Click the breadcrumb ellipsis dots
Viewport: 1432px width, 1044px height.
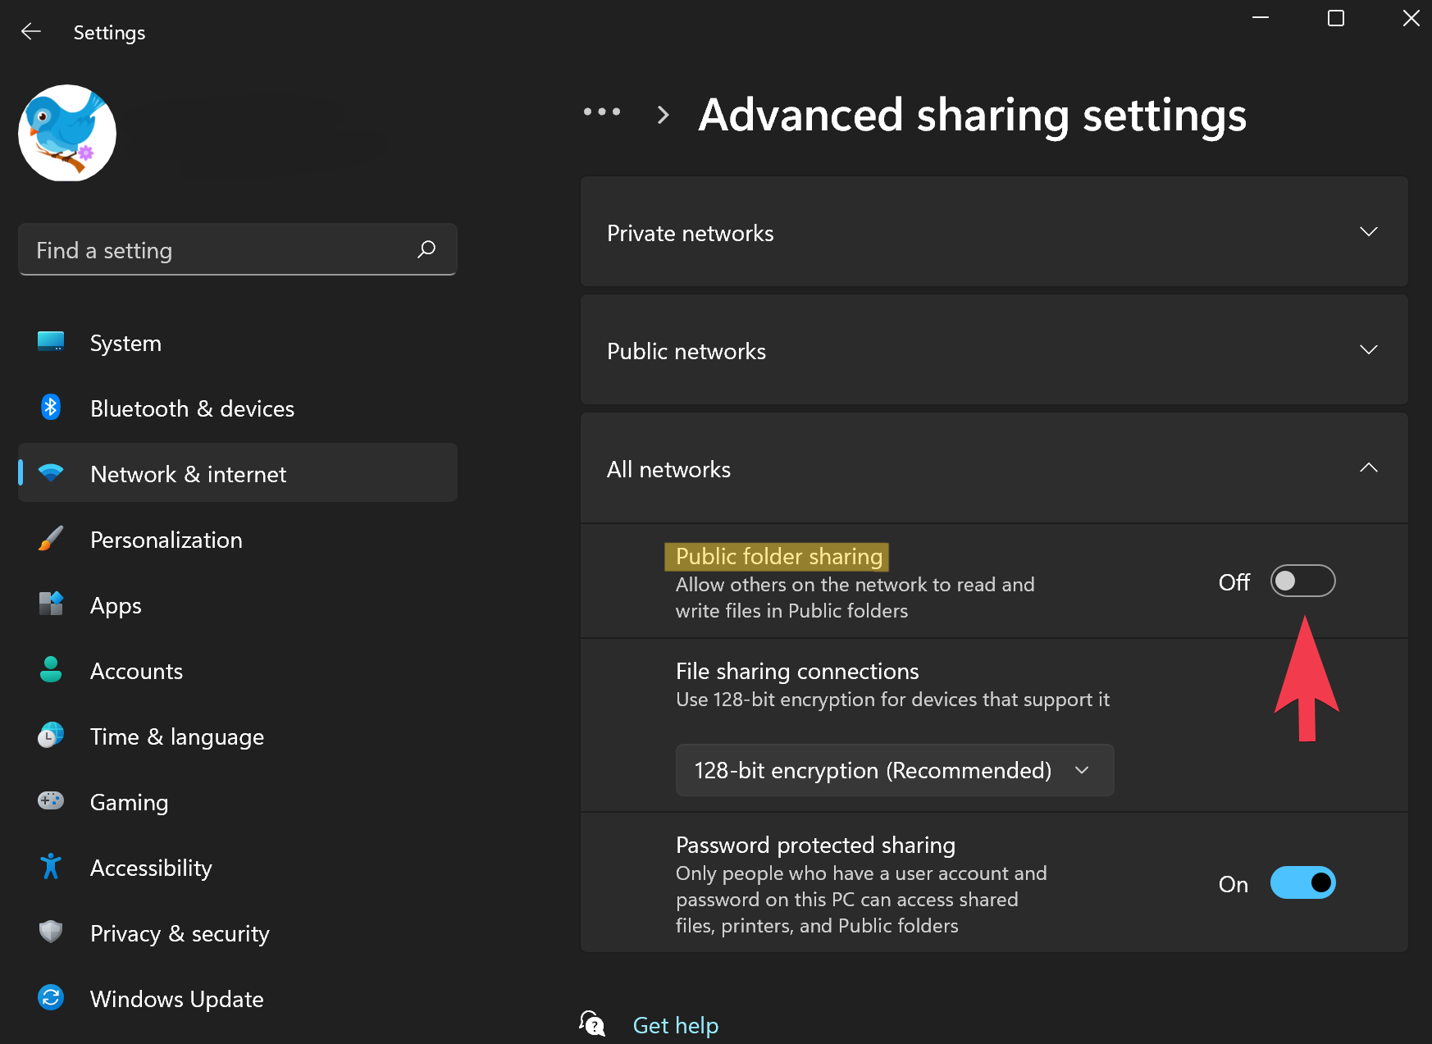tap(601, 112)
